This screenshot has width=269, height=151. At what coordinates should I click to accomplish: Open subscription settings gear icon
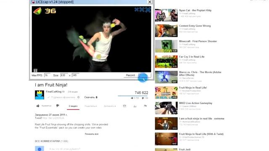coord(79,97)
